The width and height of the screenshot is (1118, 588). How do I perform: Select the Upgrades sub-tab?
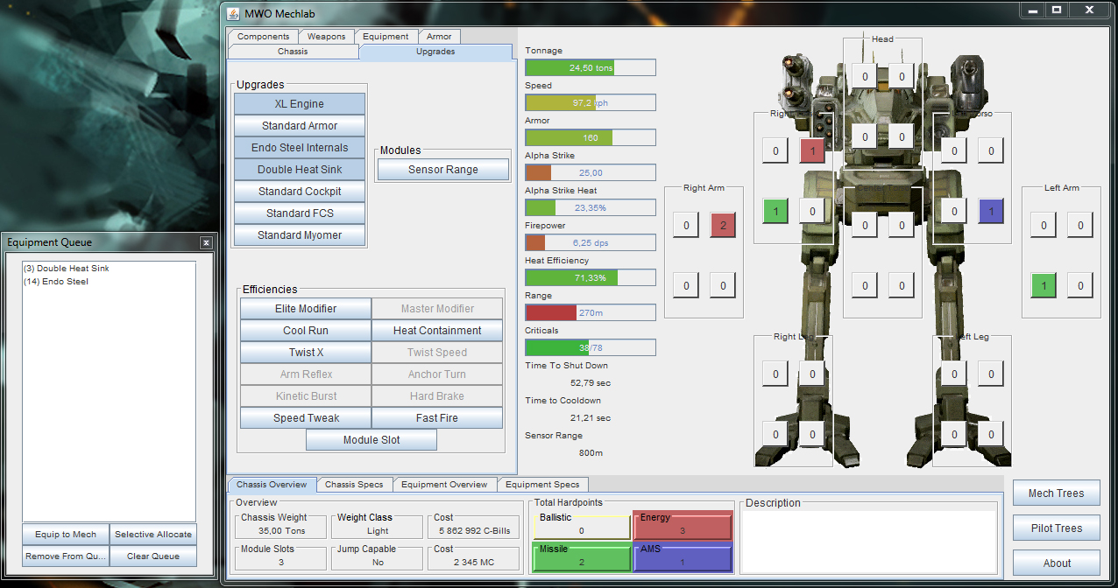435,52
